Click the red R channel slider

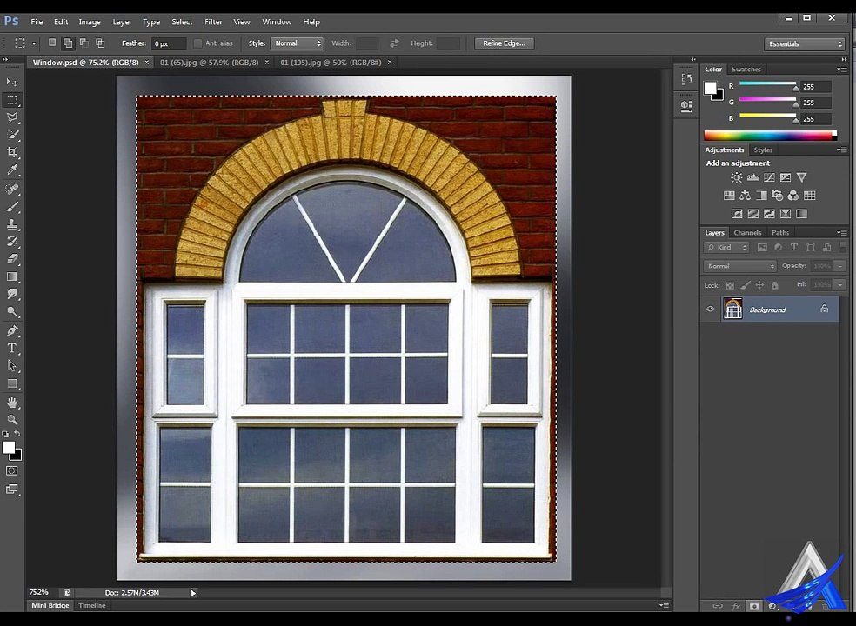pyautogui.click(x=767, y=84)
